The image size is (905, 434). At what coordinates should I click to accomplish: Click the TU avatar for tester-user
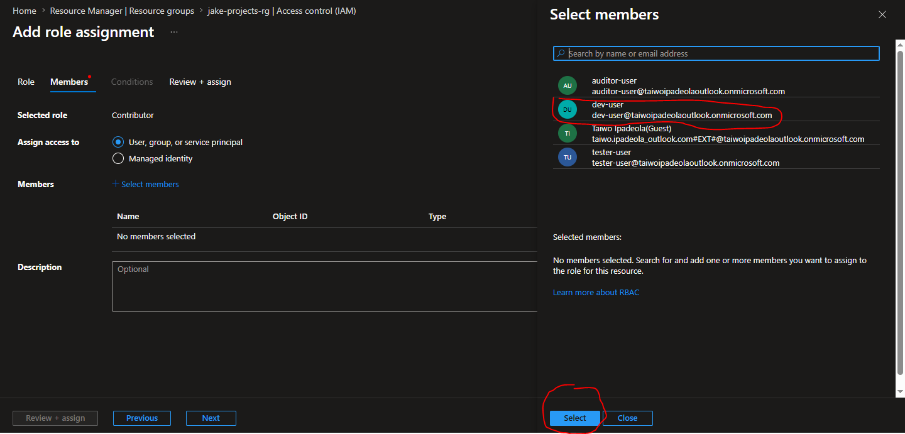(568, 157)
